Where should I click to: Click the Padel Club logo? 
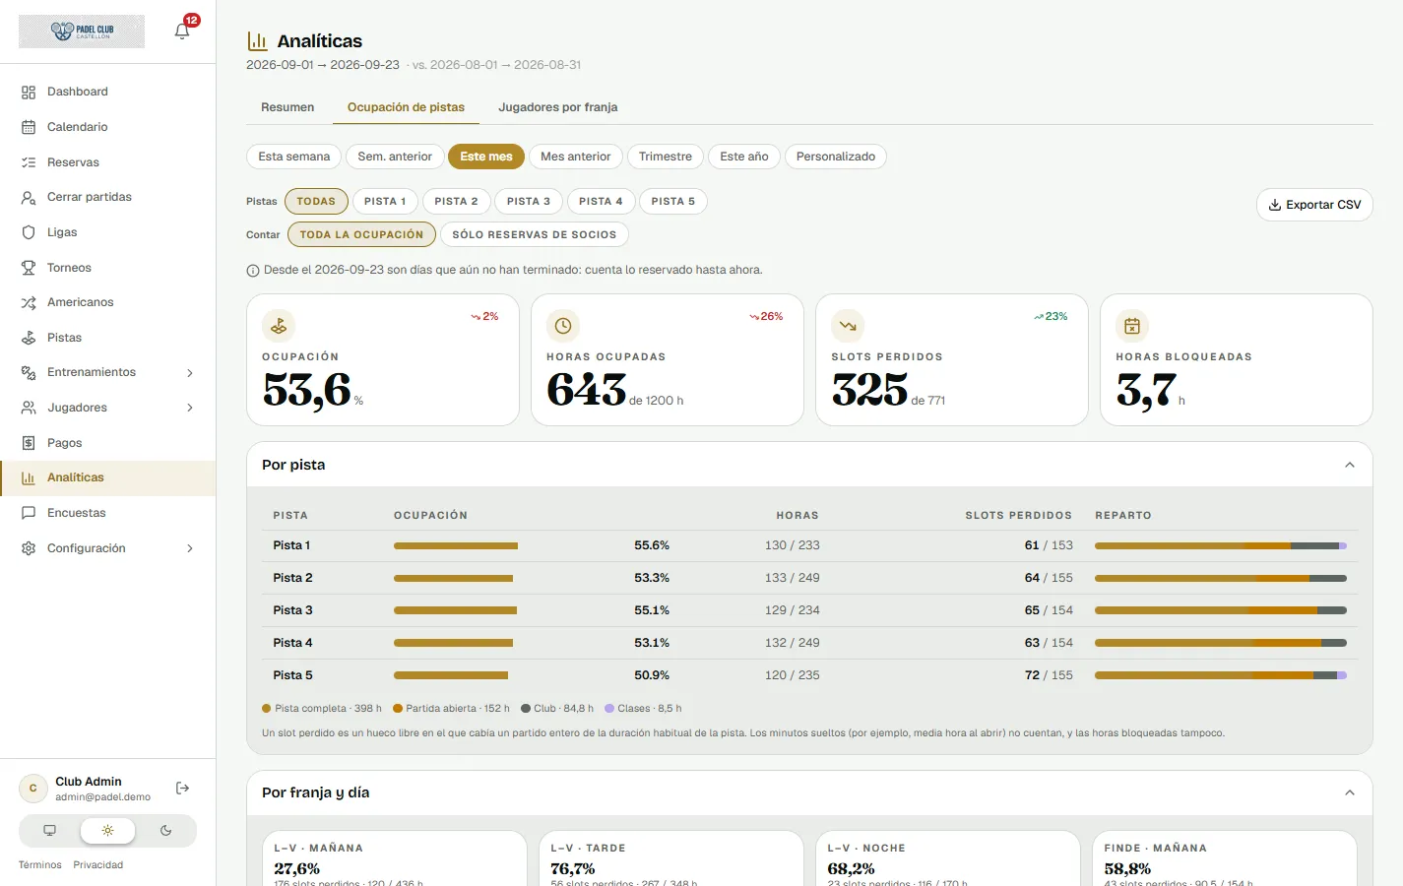(x=82, y=32)
